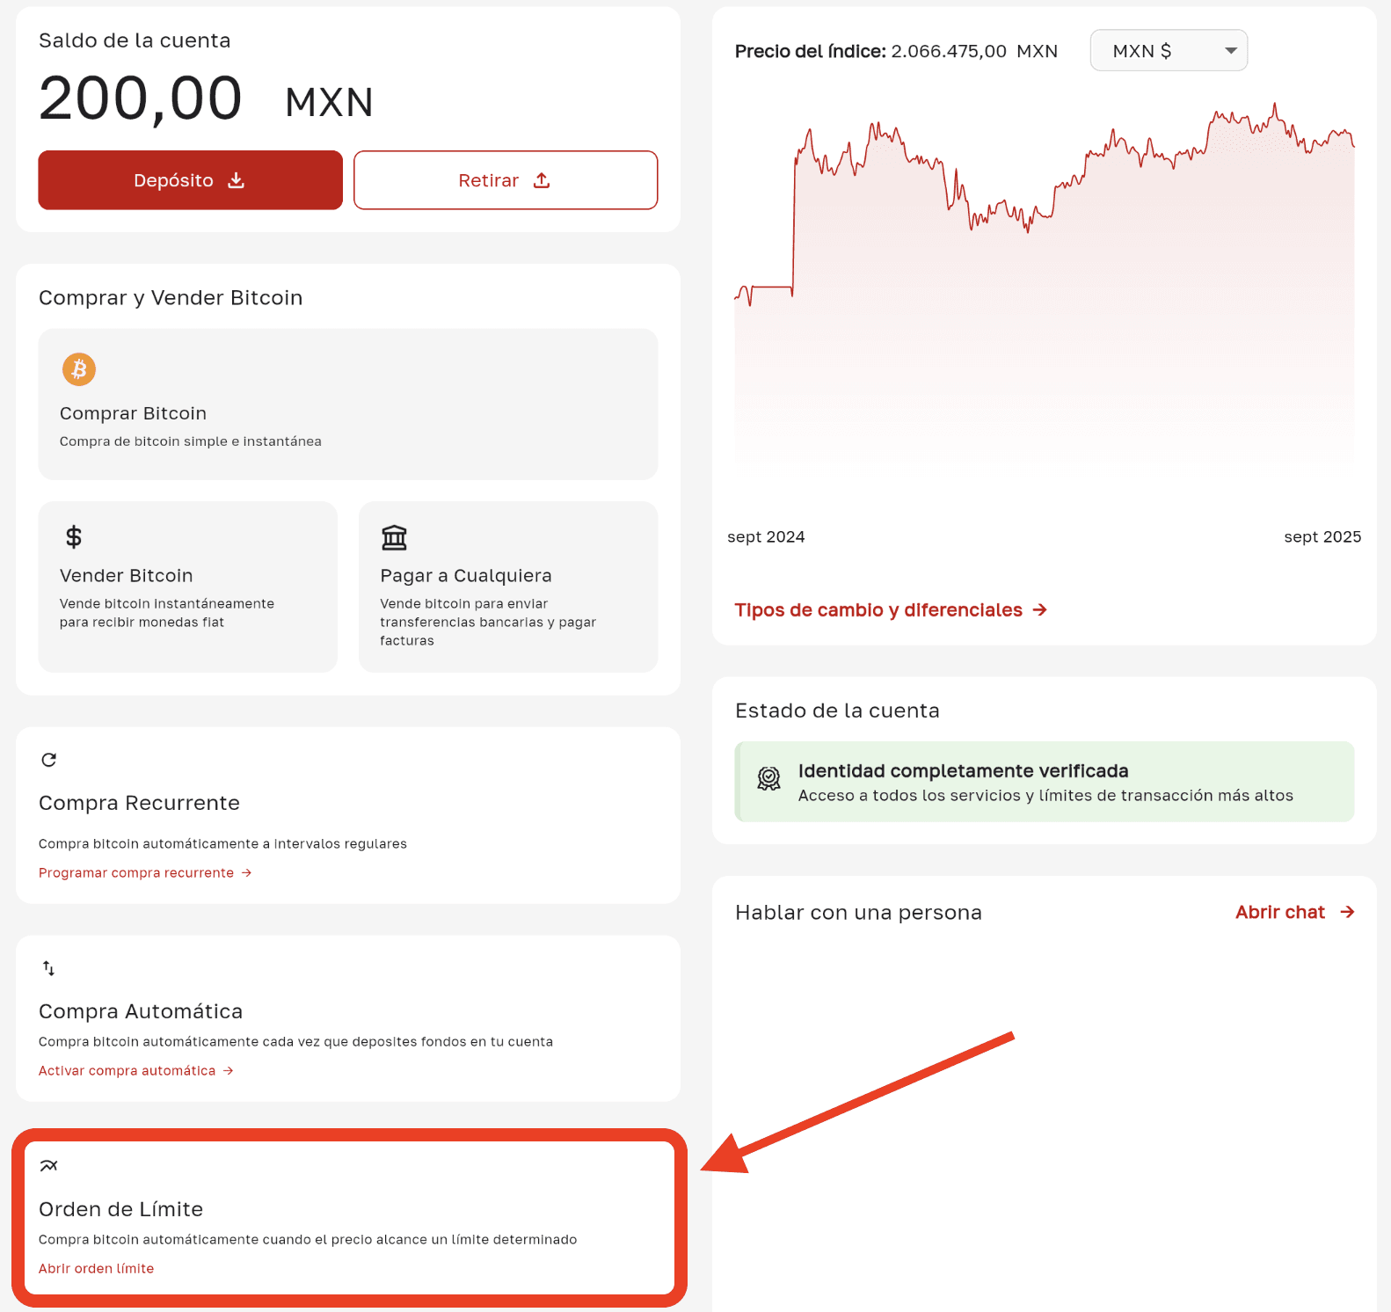
Task: Choose the Pagar a Cualquiera card
Action: pyautogui.click(x=508, y=587)
